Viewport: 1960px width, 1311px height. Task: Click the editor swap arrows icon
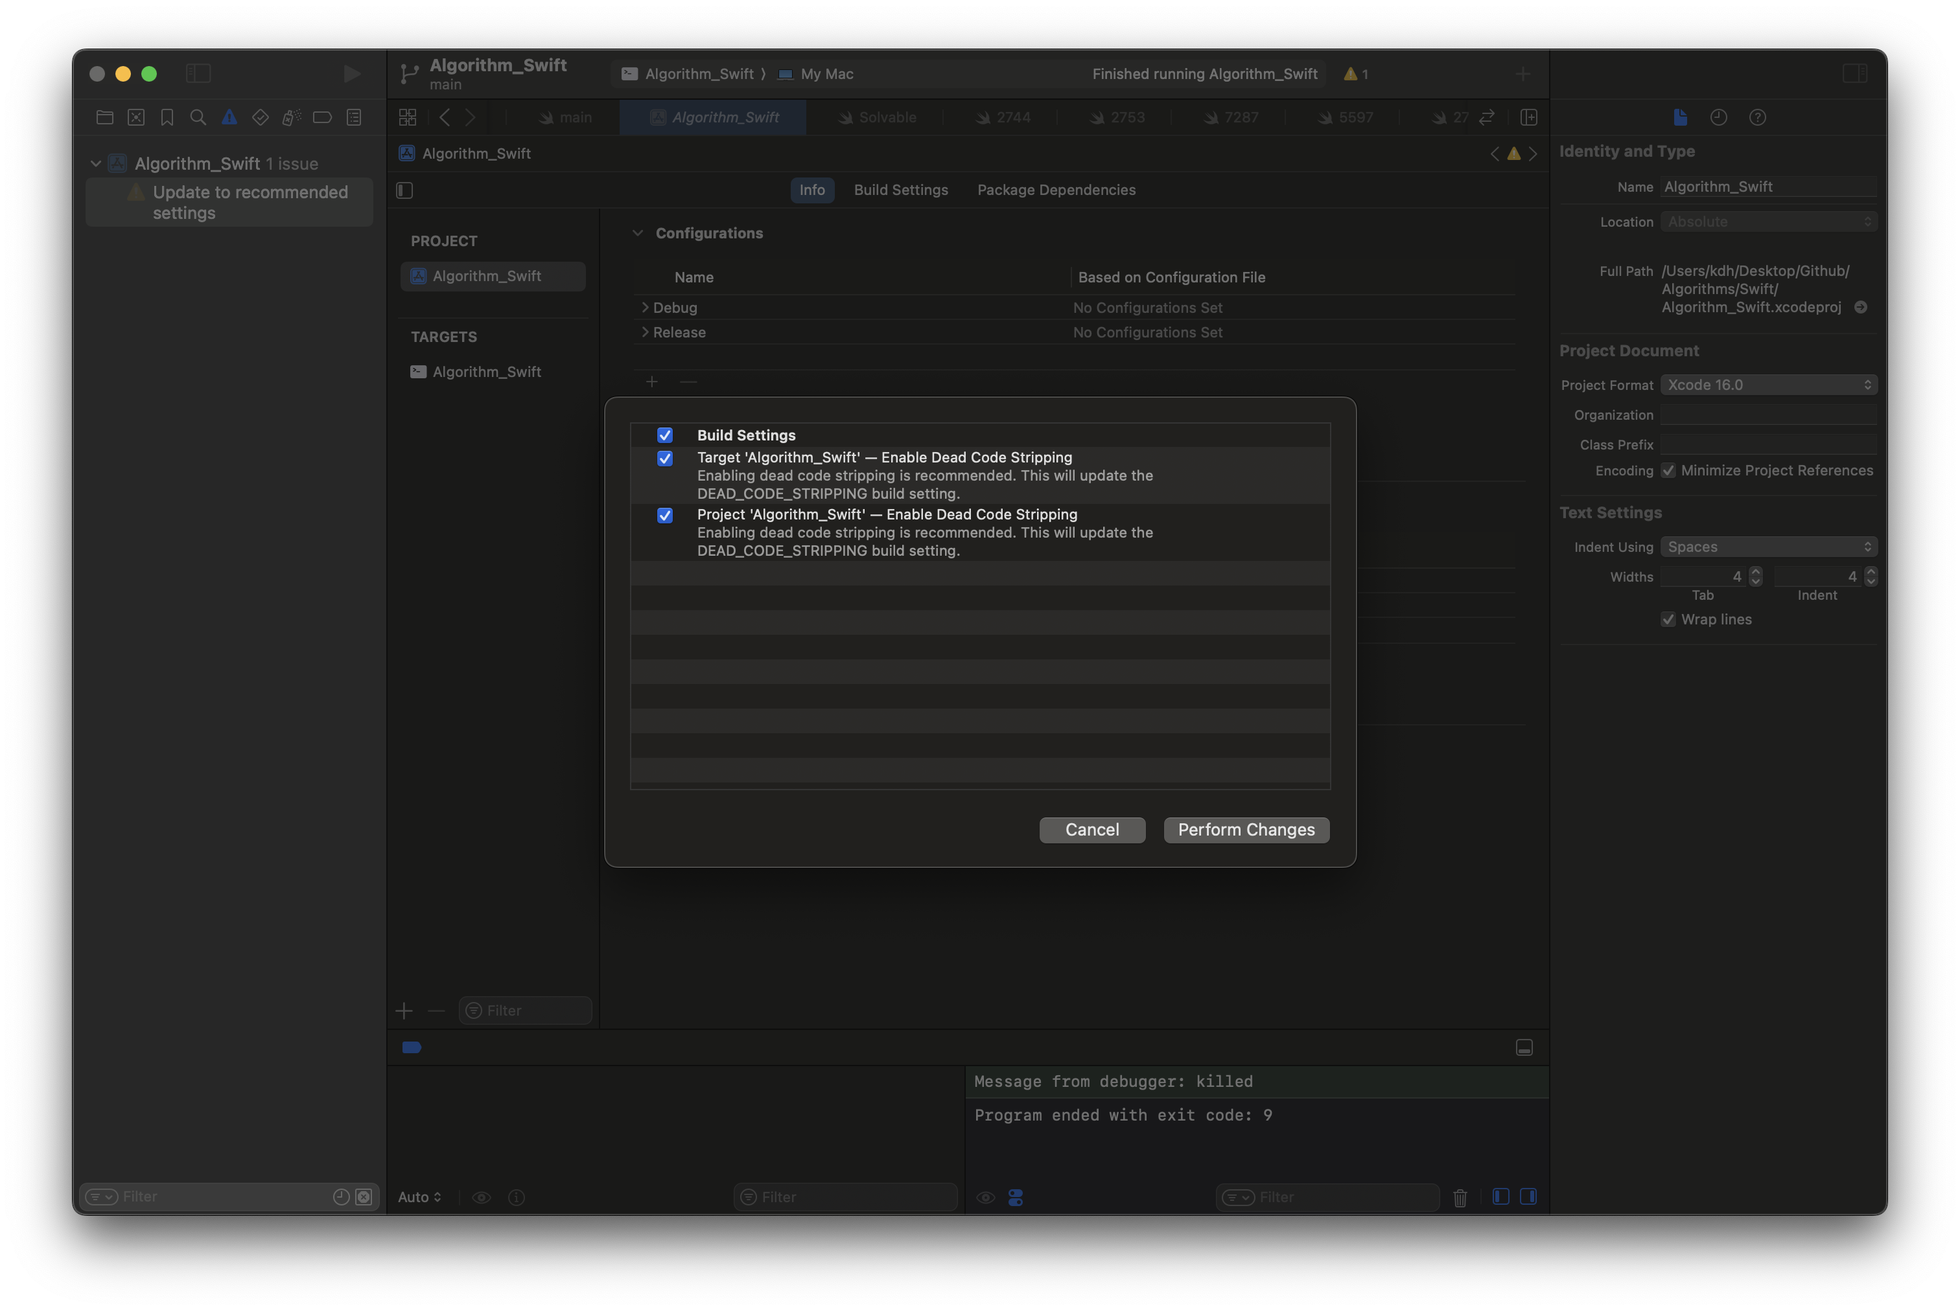tap(1486, 118)
